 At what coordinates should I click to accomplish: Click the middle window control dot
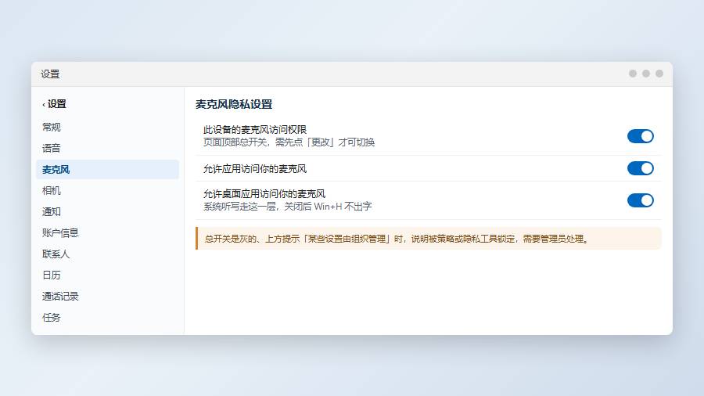point(646,74)
